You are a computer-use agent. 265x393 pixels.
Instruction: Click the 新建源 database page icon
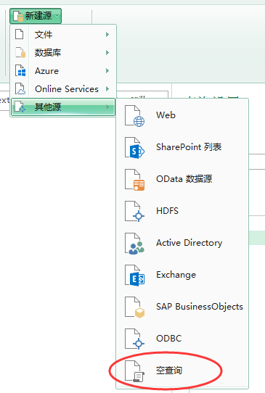tap(18, 16)
